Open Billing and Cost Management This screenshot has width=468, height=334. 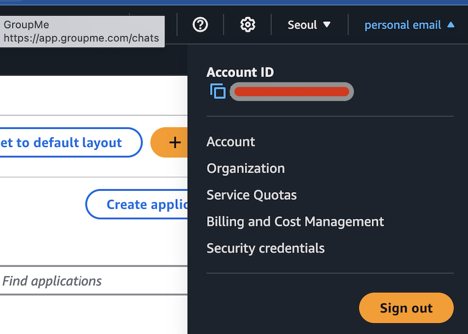(x=295, y=222)
